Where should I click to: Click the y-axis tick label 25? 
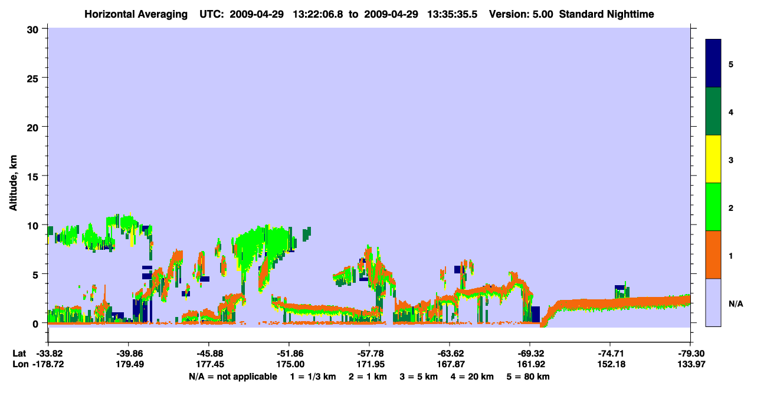[34, 78]
